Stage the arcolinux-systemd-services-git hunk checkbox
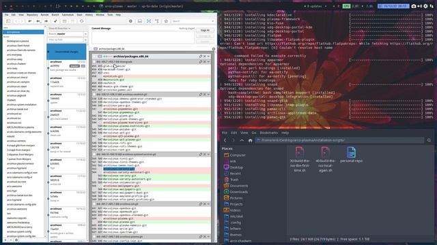The image size is (437, 245). (94, 154)
